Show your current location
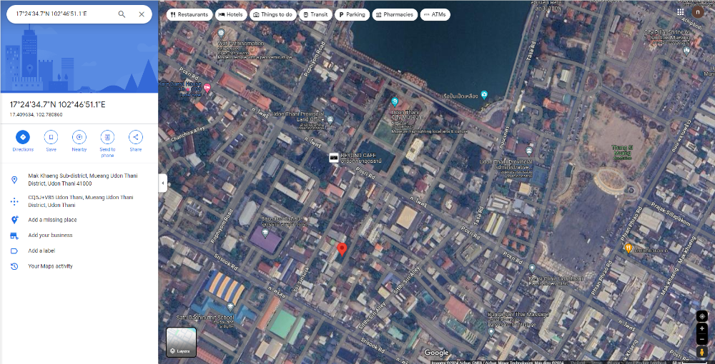The image size is (715, 364). coord(702,315)
